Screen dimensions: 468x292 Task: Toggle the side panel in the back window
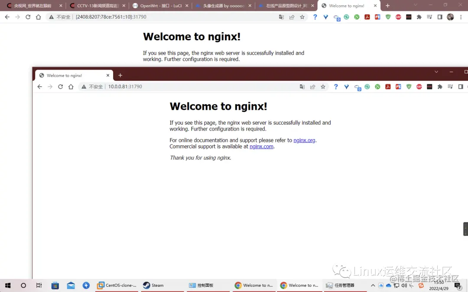point(440,17)
